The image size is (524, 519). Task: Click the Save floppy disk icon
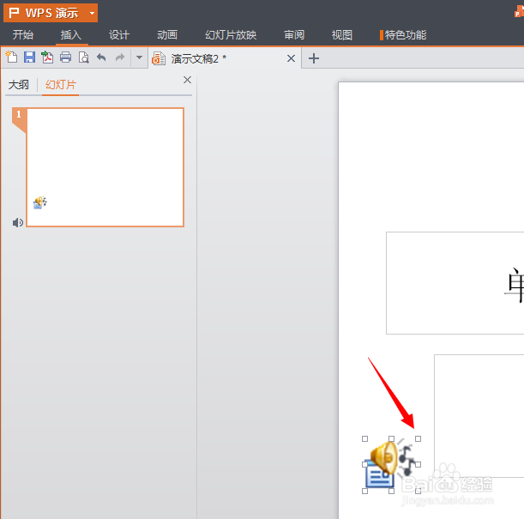29,57
